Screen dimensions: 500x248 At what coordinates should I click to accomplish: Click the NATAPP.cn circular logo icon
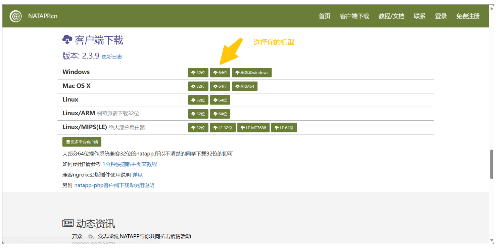15,16
